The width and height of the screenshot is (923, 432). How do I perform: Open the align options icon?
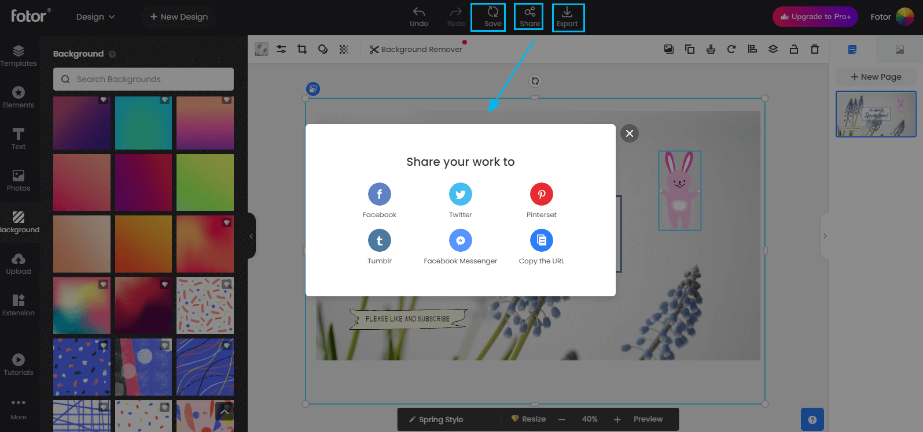coord(752,49)
